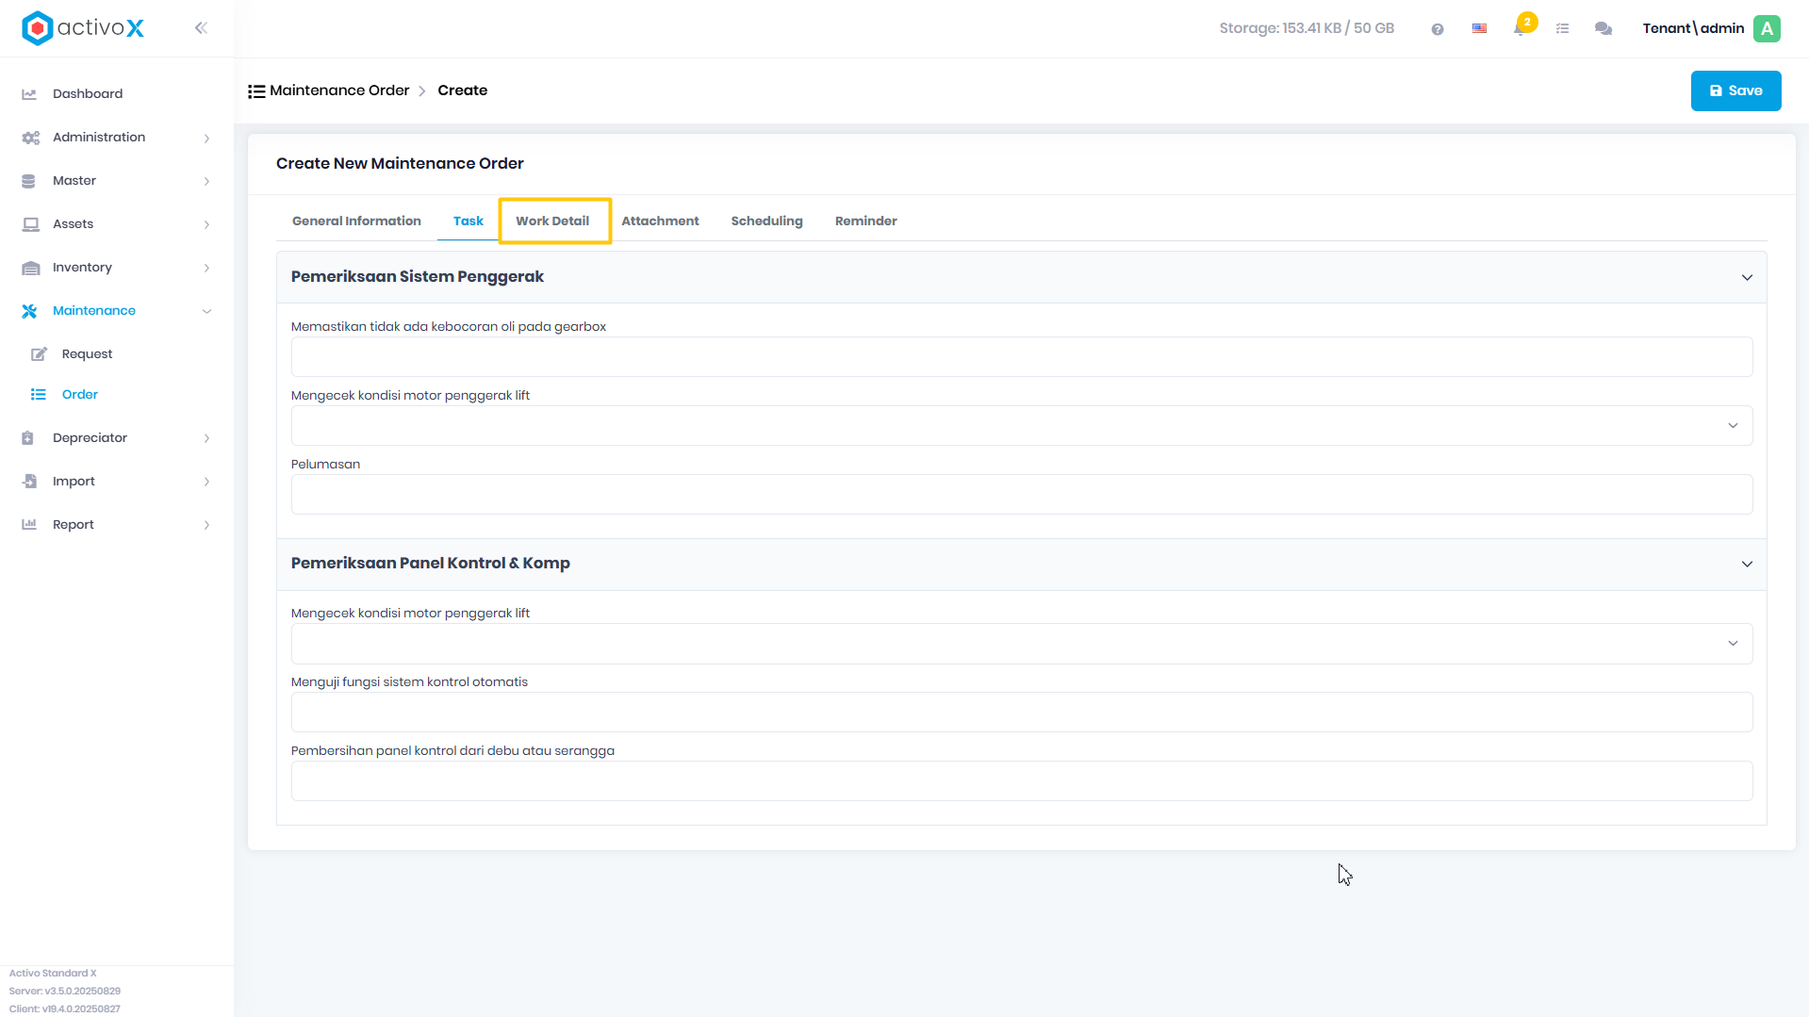The width and height of the screenshot is (1809, 1017).
Task: Open motor penggerak lift dropdown in Sistem Penggerak
Action: point(1022,426)
